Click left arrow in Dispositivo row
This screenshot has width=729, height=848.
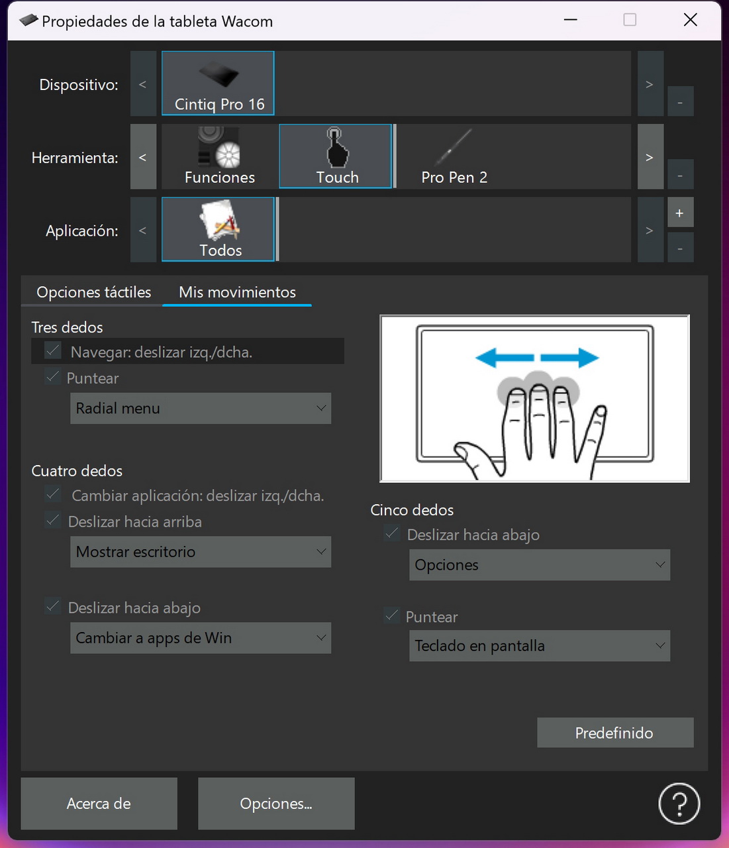(x=143, y=83)
